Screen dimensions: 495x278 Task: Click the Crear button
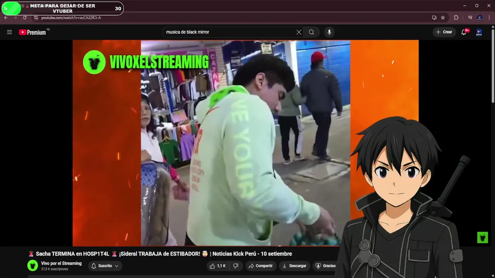click(x=444, y=32)
